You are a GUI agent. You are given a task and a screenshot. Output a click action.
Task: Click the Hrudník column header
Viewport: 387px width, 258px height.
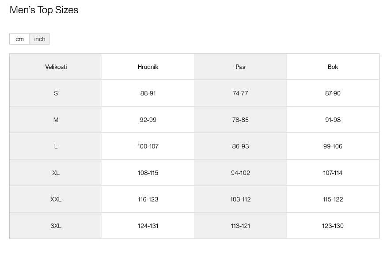[x=148, y=67]
